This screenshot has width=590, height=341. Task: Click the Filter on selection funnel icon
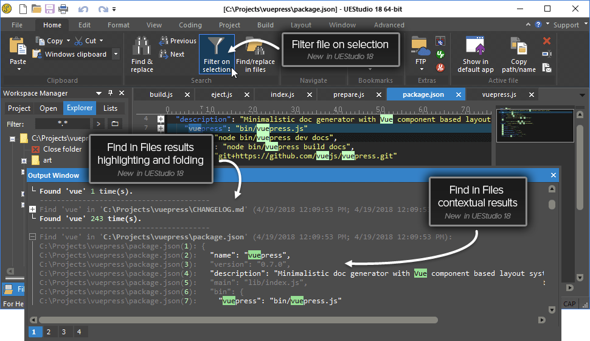click(217, 46)
